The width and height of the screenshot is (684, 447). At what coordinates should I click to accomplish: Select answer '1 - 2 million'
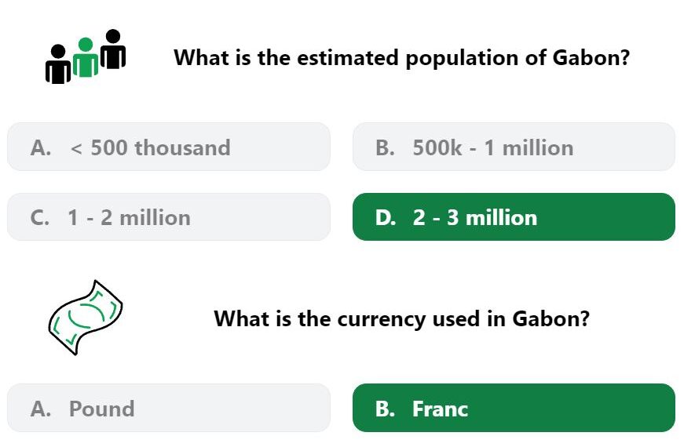click(x=169, y=217)
